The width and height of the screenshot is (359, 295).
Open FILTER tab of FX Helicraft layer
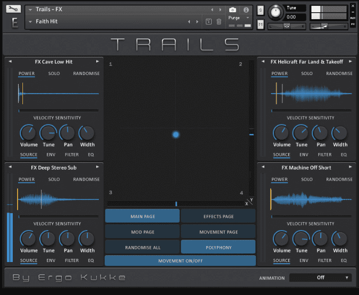(324, 155)
